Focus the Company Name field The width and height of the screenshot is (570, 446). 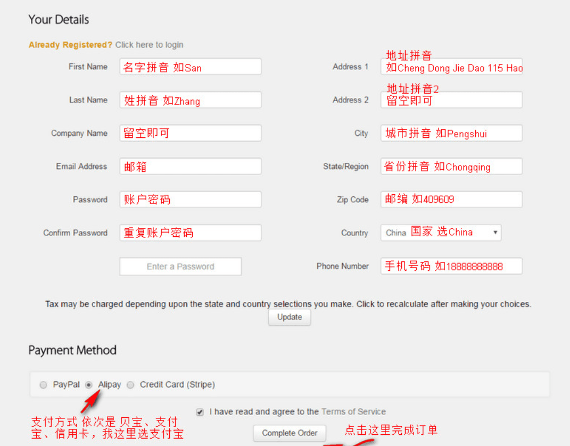pos(190,133)
